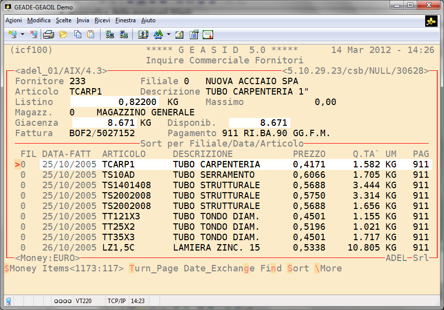
Task: Click the disconnect session icon with red X
Action: [x=33, y=35]
